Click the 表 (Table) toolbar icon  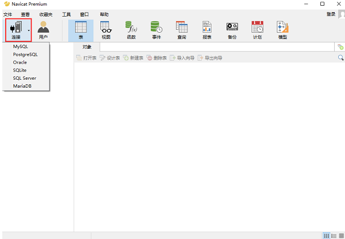pyautogui.click(x=81, y=29)
